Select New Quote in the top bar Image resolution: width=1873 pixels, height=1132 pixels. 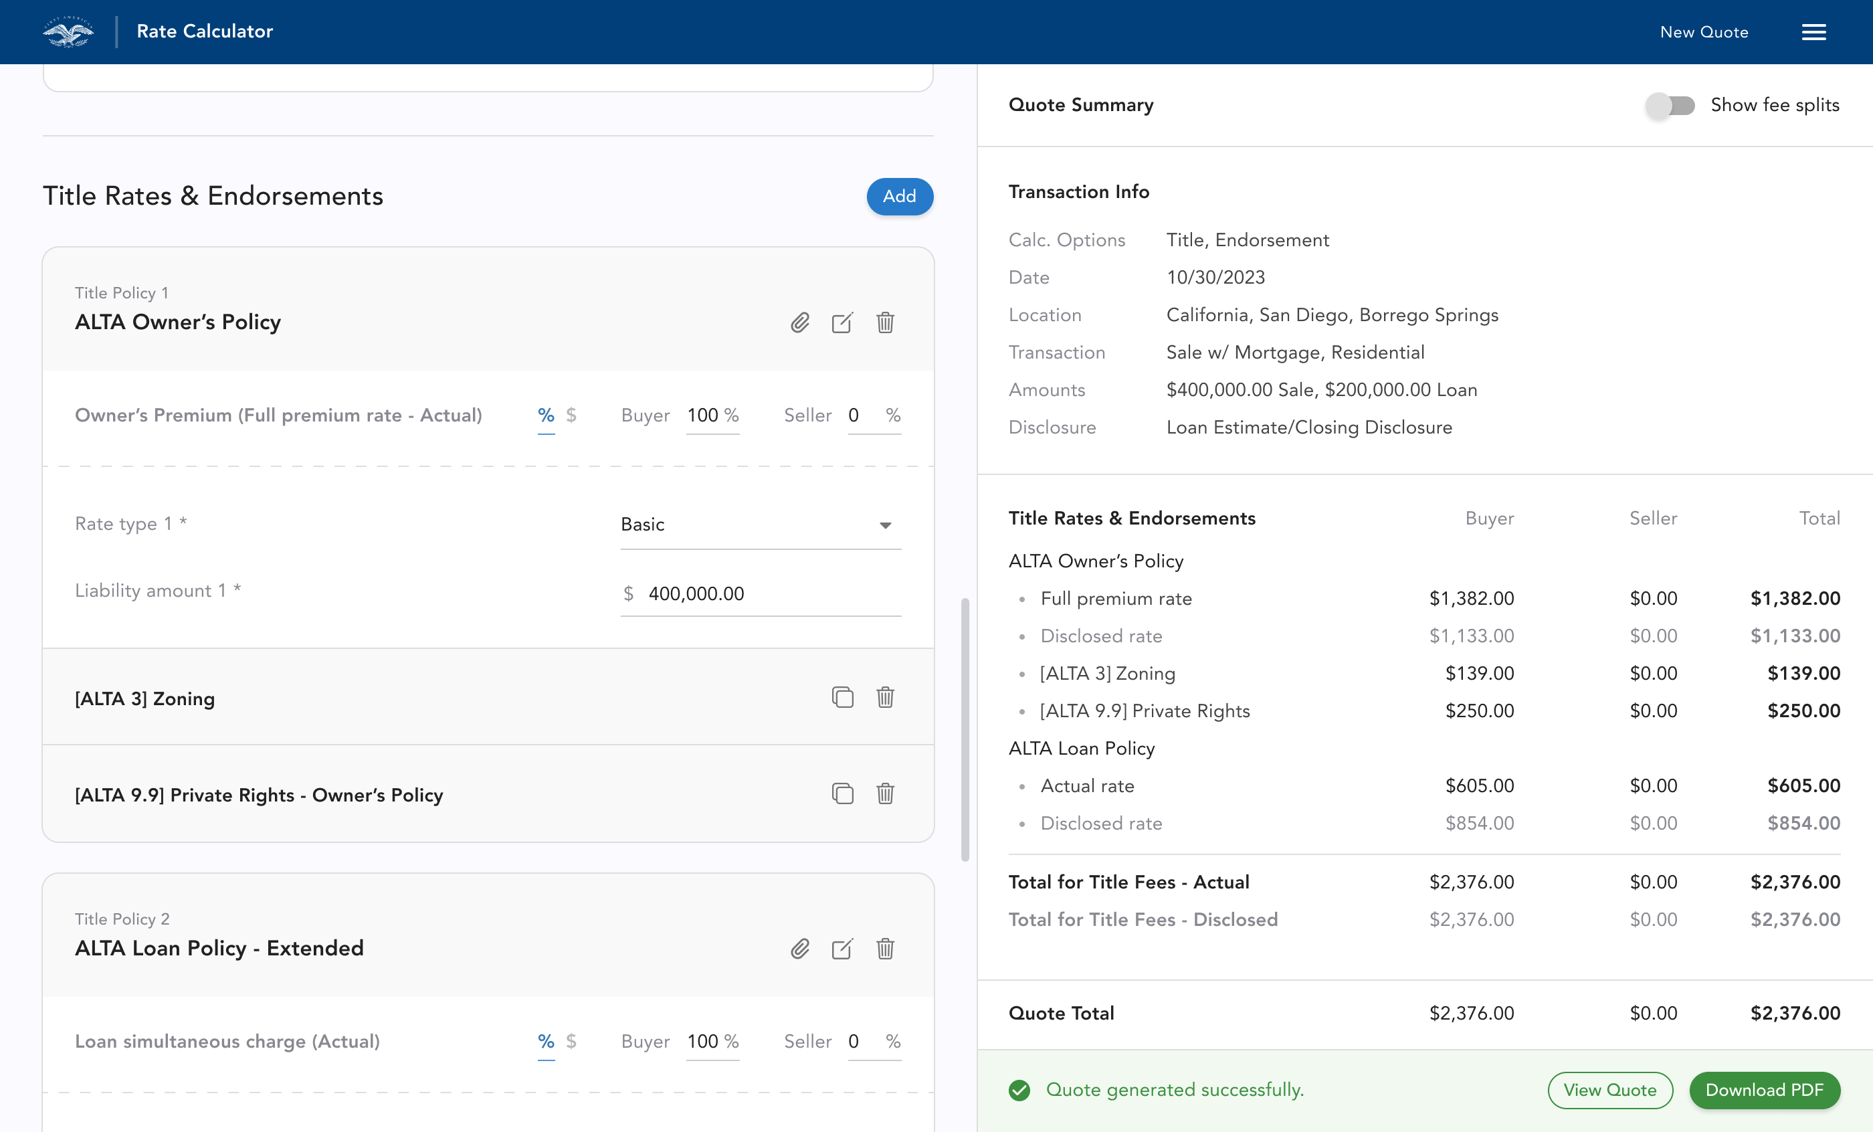click(x=1704, y=31)
